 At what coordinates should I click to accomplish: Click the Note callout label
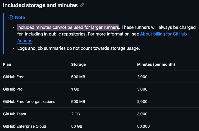20,17
